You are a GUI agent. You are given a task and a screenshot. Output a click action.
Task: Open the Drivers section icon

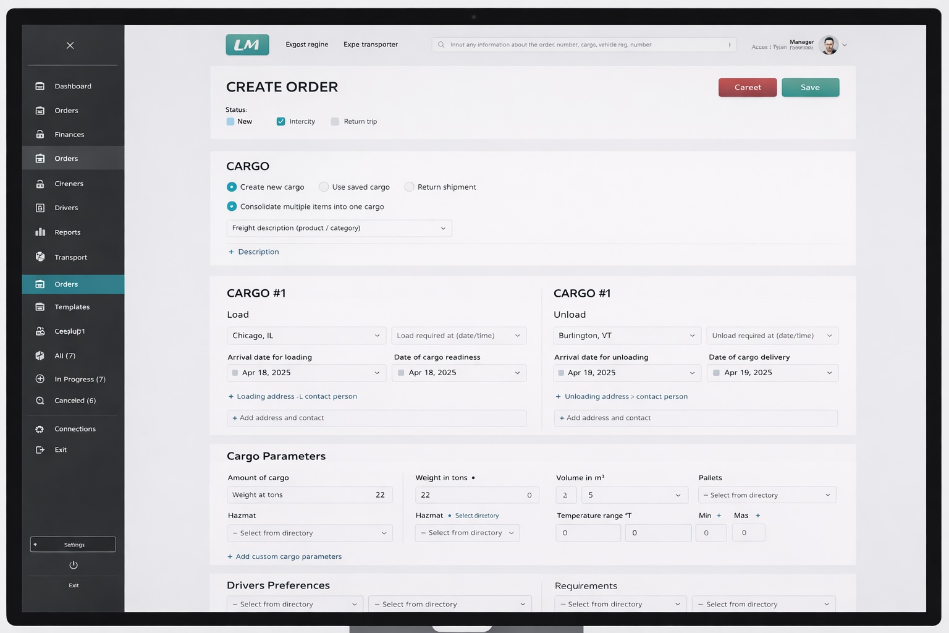[40, 208]
